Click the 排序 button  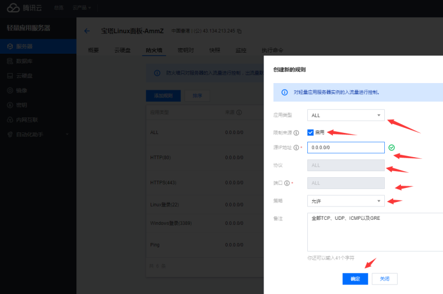click(197, 96)
